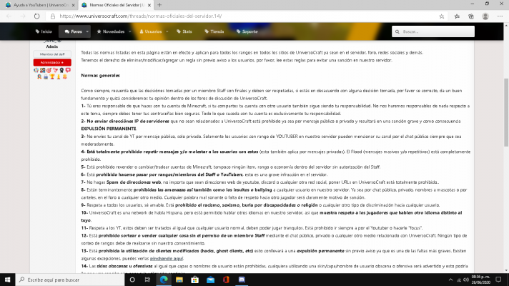Add page to favorites with star icon

(442, 16)
